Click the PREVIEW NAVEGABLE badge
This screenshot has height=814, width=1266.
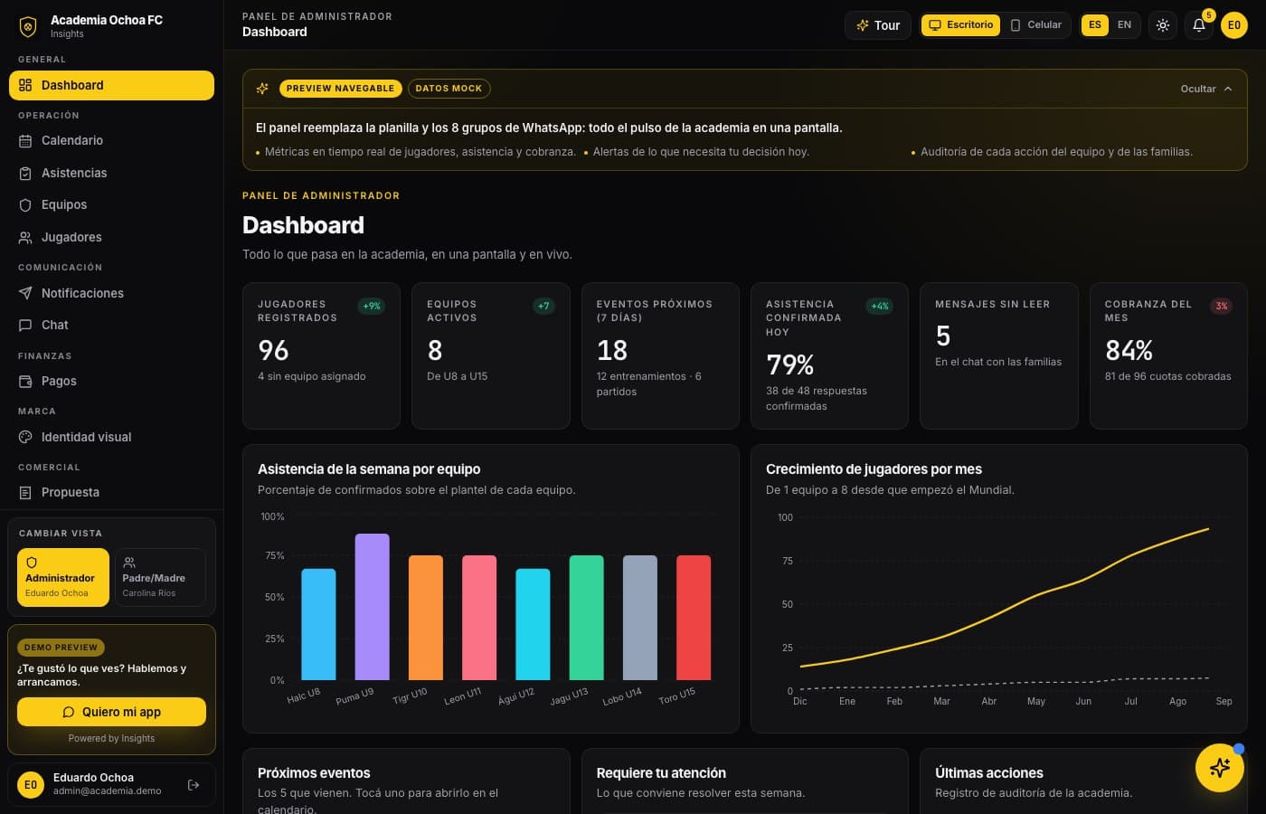click(x=340, y=89)
